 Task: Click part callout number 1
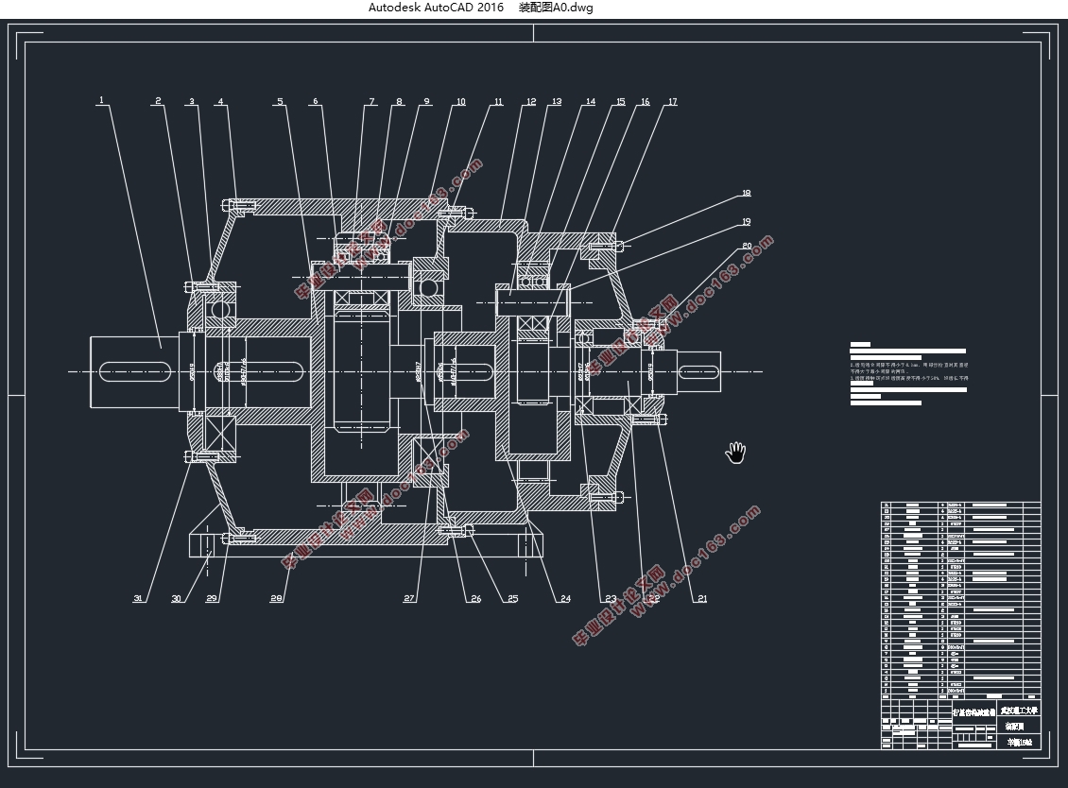coord(101,100)
